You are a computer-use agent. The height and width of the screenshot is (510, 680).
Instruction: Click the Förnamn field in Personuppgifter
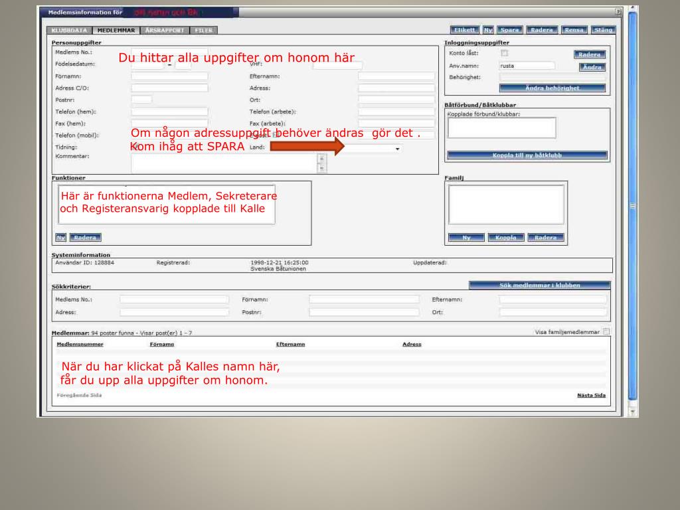pyautogui.click(x=169, y=76)
